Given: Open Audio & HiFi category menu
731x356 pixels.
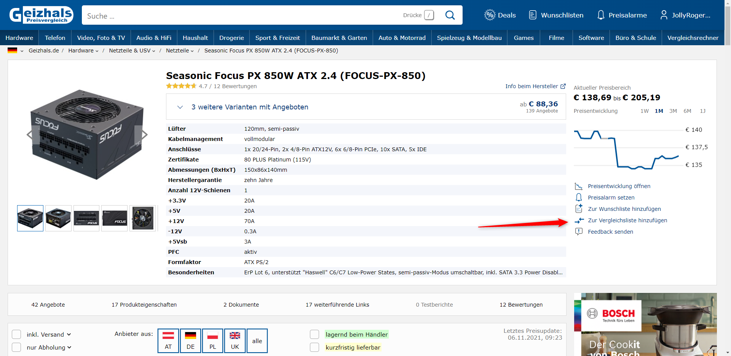Looking at the screenshot, I should point(154,38).
